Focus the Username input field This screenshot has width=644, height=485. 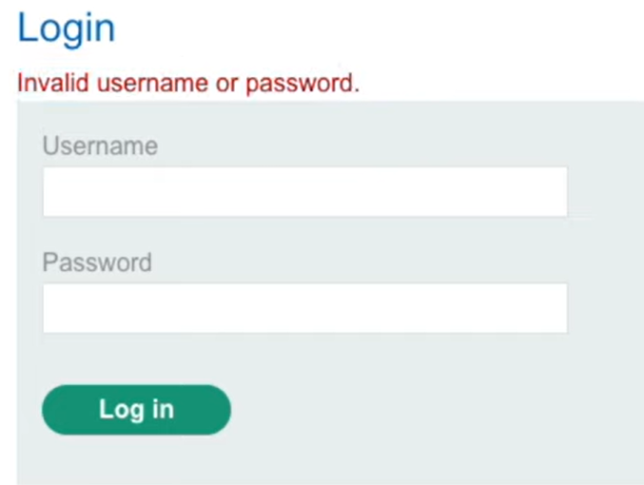[304, 191]
